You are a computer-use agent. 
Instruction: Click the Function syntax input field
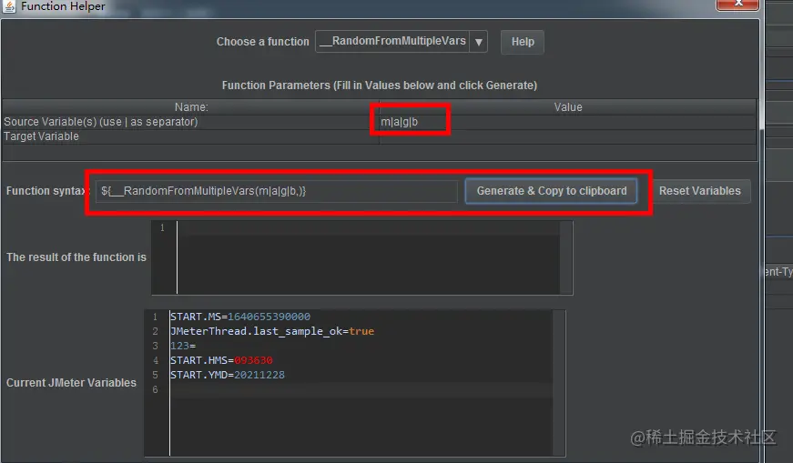click(277, 191)
